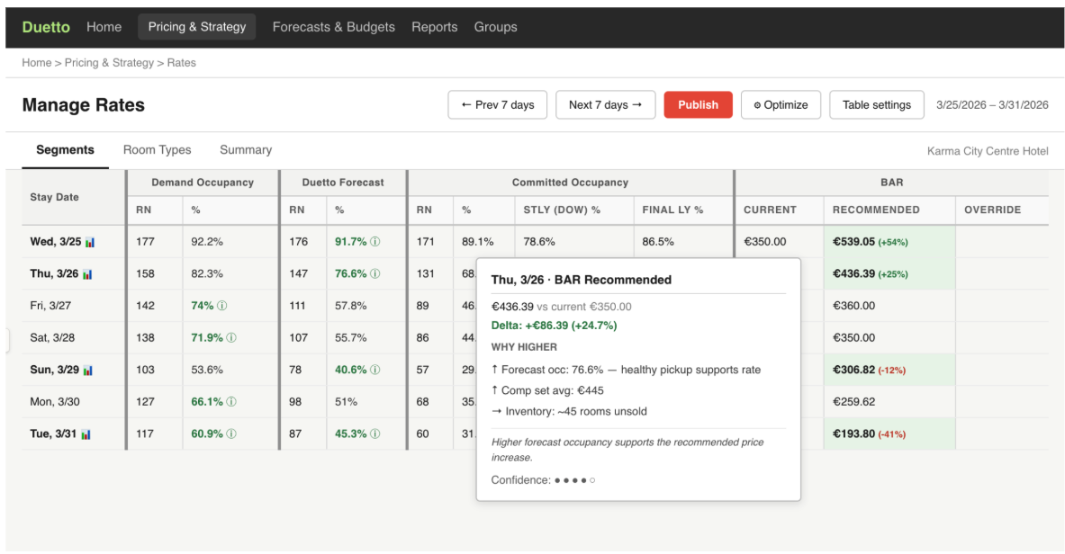Click recommended rate €193.80
Screen dimensions: 1065x554
853,433
